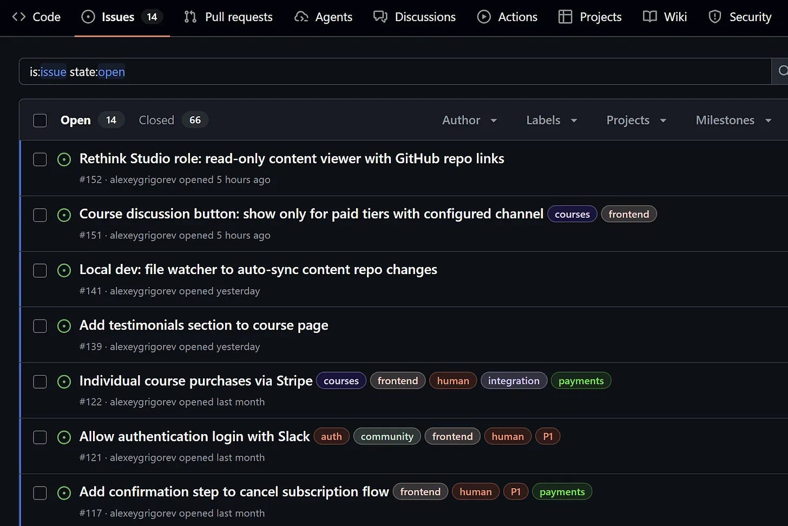Click the Agents cloud icon
This screenshot has height=526, width=788.
pos(301,17)
